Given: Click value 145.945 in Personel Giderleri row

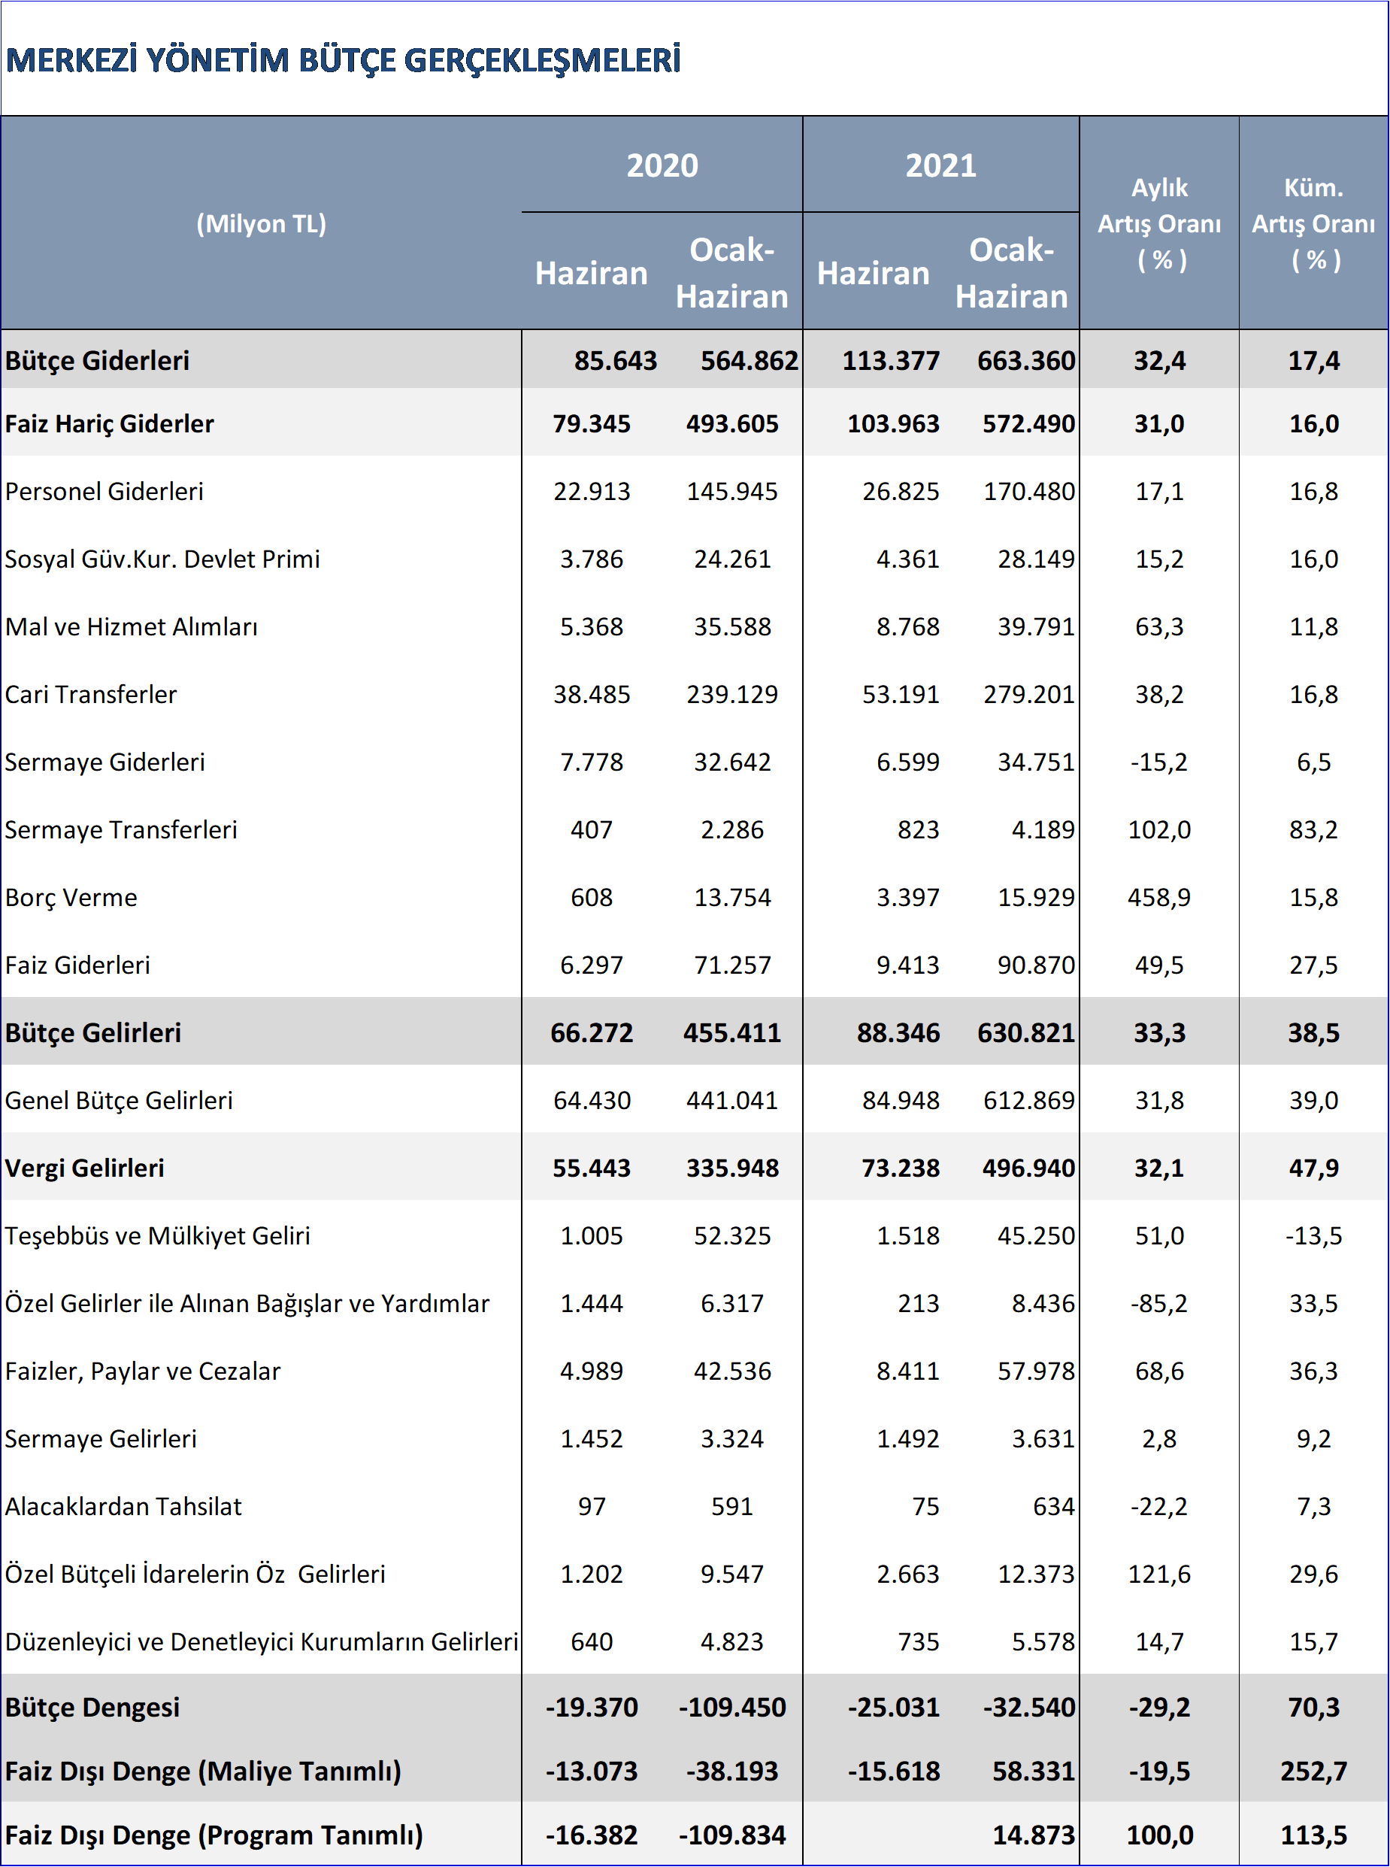Looking at the screenshot, I should click(x=732, y=491).
